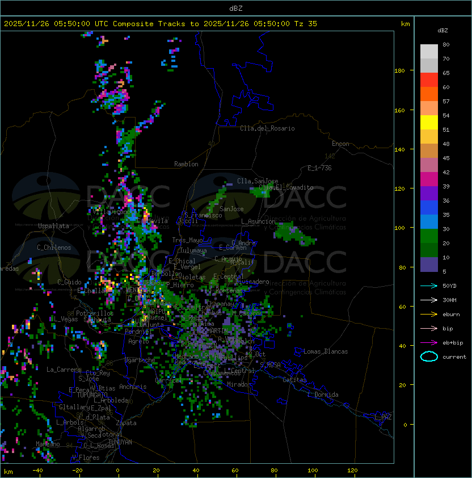Viewport: 472px width, 478px height.
Task: Click the 'L_Asuncion' map label
Action: point(258,221)
